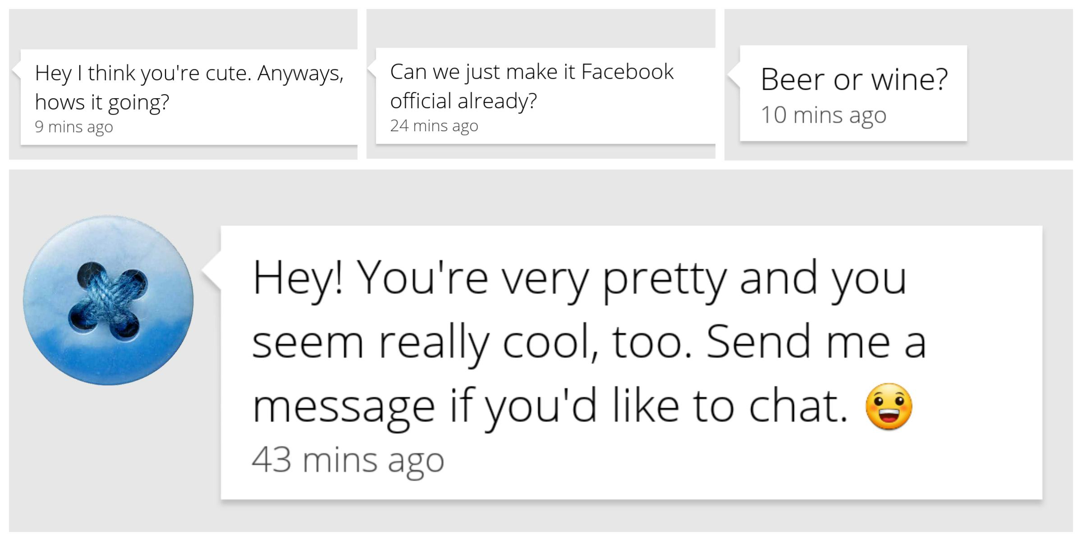Select the "Beer or wine?" message text
Screen dimensions: 1082x541
click(x=854, y=79)
